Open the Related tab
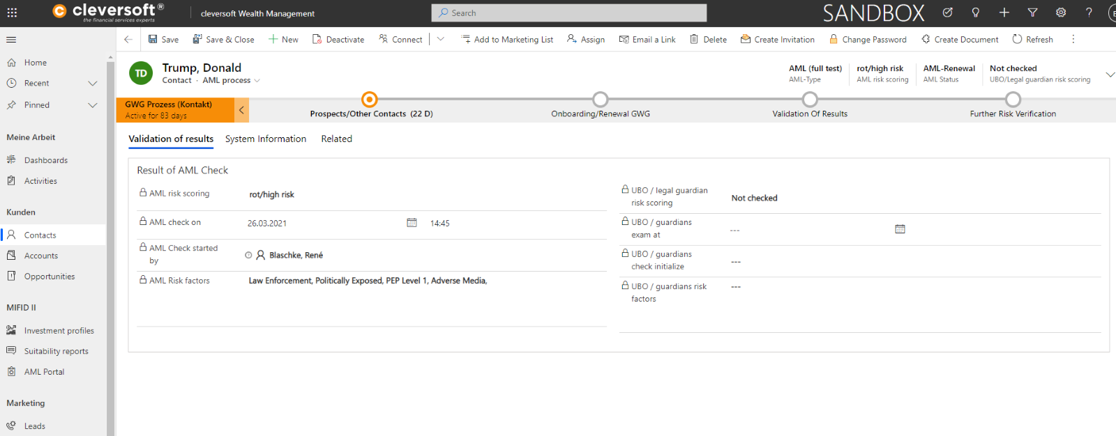 pyautogui.click(x=336, y=139)
